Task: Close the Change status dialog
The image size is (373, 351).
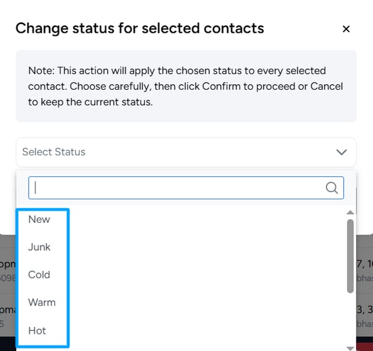Action: pyautogui.click(x=346, y=29)
